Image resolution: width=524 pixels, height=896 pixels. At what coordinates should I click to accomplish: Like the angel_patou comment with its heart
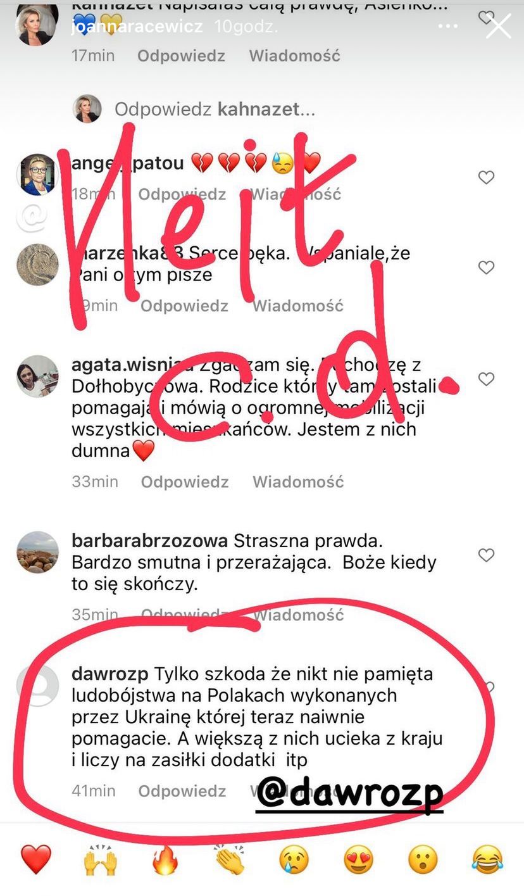pyautogui.click(x=486, y=178)
